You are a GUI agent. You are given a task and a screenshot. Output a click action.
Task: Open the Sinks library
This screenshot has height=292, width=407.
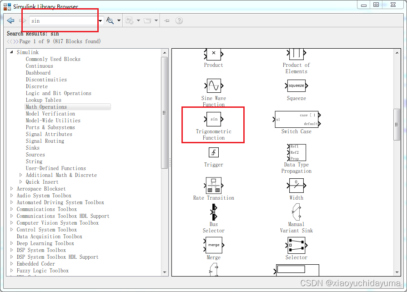click(x=32, y=148)
